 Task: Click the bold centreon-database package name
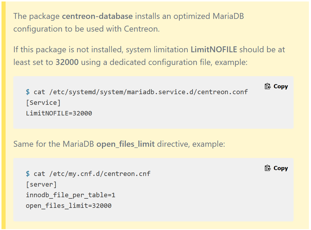coord(97,16)
